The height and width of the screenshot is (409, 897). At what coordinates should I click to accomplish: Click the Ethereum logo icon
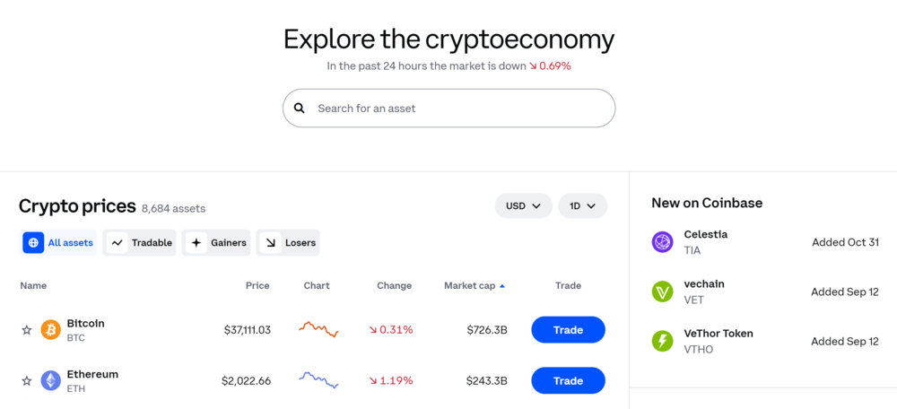pos(50,381)
